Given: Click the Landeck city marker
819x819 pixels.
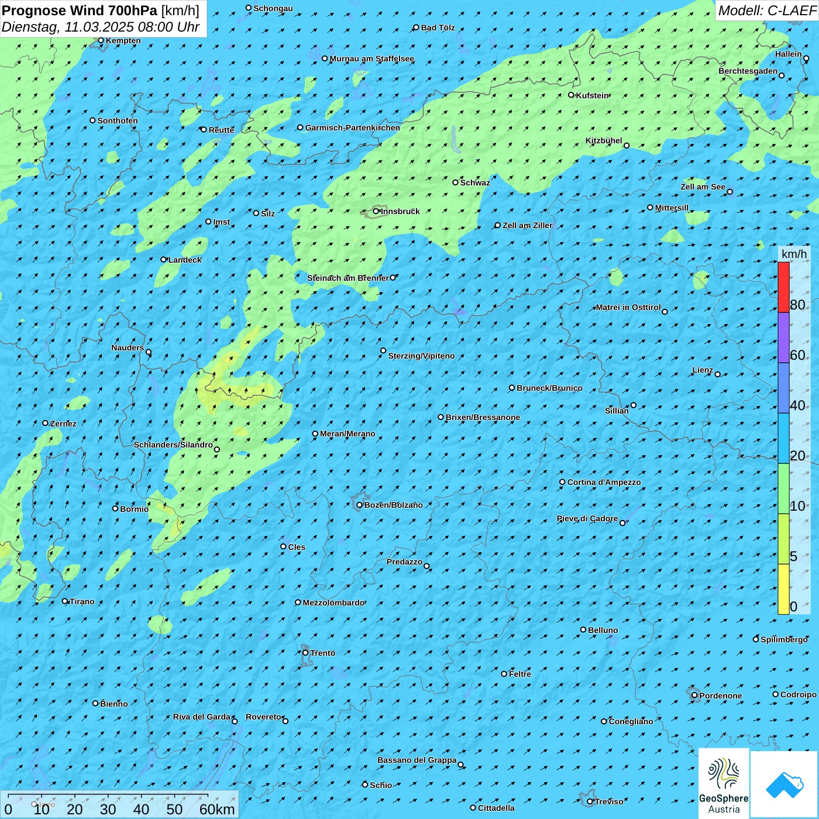Looking at the screenshot, I should coord(164,260).
